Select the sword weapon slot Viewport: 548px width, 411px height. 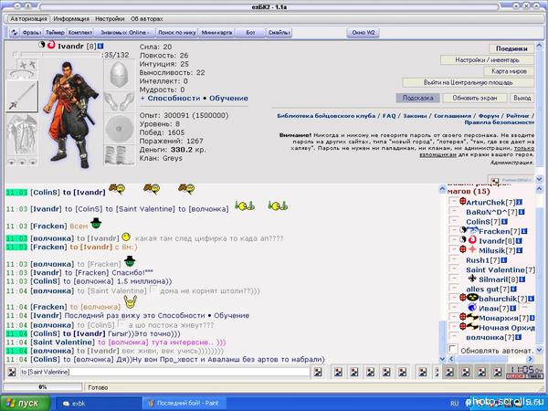click(22, 96)
